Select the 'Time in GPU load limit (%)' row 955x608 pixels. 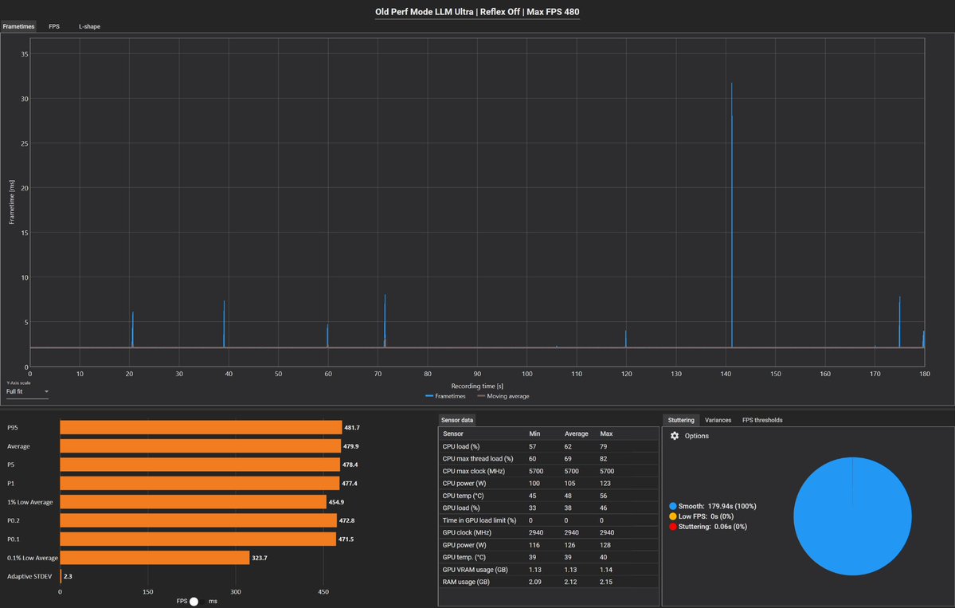548,520
